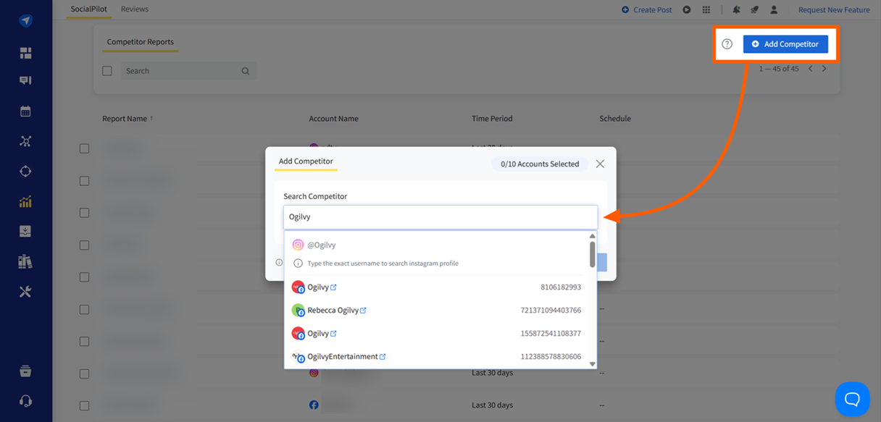Open the archive box icon in sidebar
Screen dimensions: 881x422
pyautogui.click(x=25, y=371)
